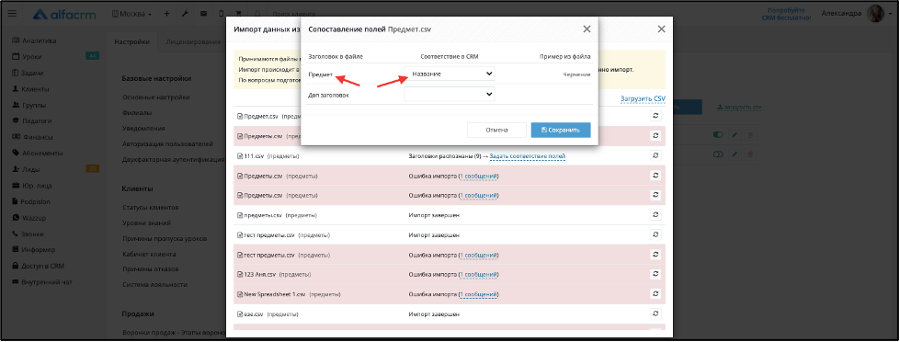
Task: Click the Абонементы tag icon in sidebar
Action: click(16, 154)
